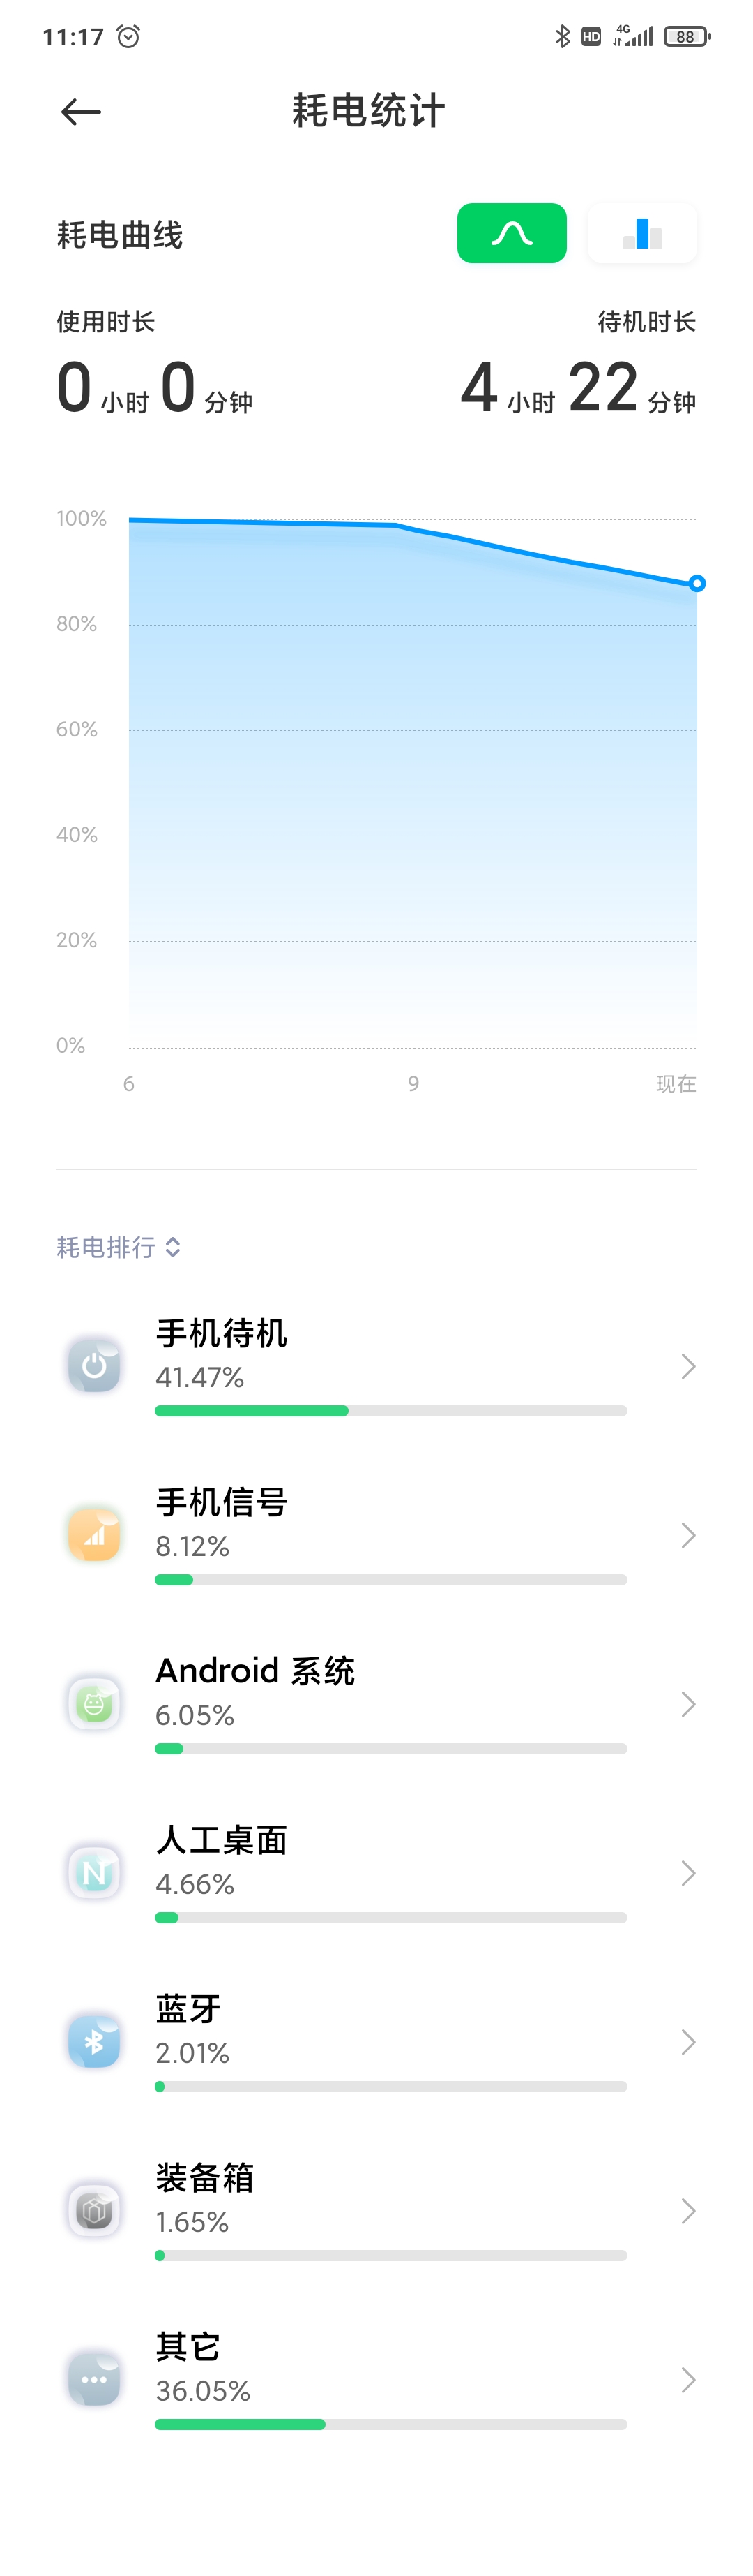Tap the 装备箱 app icon
The image size is (753, 2576).
(94, 2210)
